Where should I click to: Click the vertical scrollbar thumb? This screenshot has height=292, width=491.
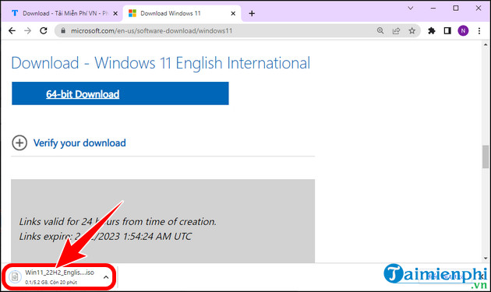coord(486,157)
